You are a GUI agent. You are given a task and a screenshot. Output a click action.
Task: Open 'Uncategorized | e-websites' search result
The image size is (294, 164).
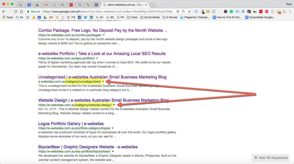coord(102,77)
